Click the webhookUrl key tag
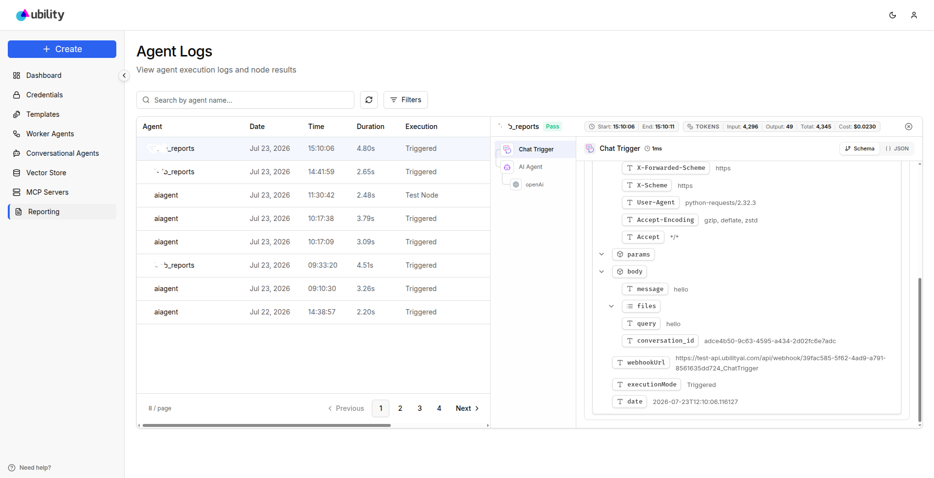The image size is (934, 478). click(x=641, y=363)
